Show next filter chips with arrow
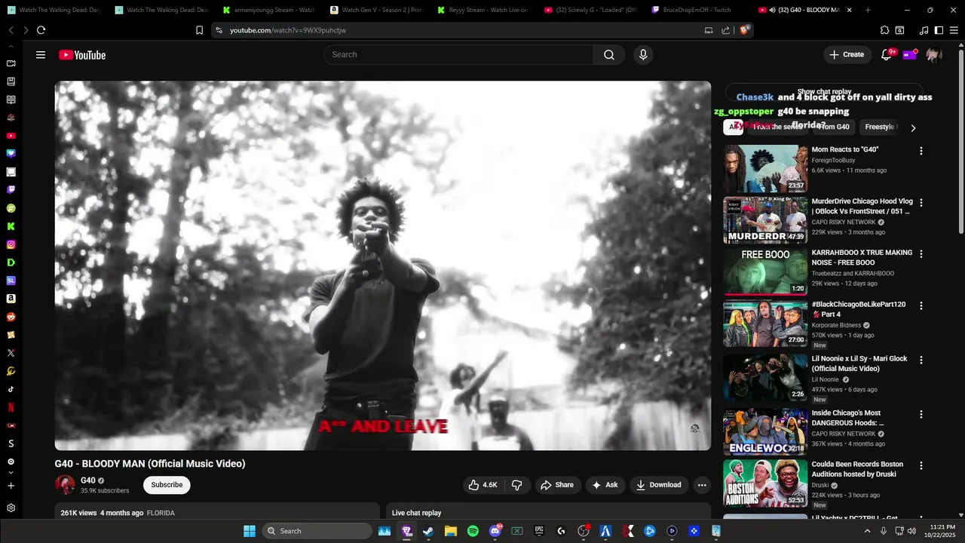The height and width of the screenshot is (543, 965). pos(913,127)
